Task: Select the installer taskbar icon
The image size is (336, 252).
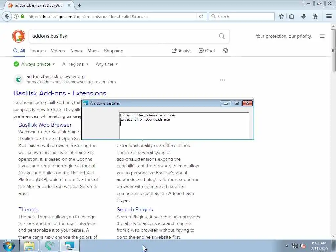Action: (70, 246)
